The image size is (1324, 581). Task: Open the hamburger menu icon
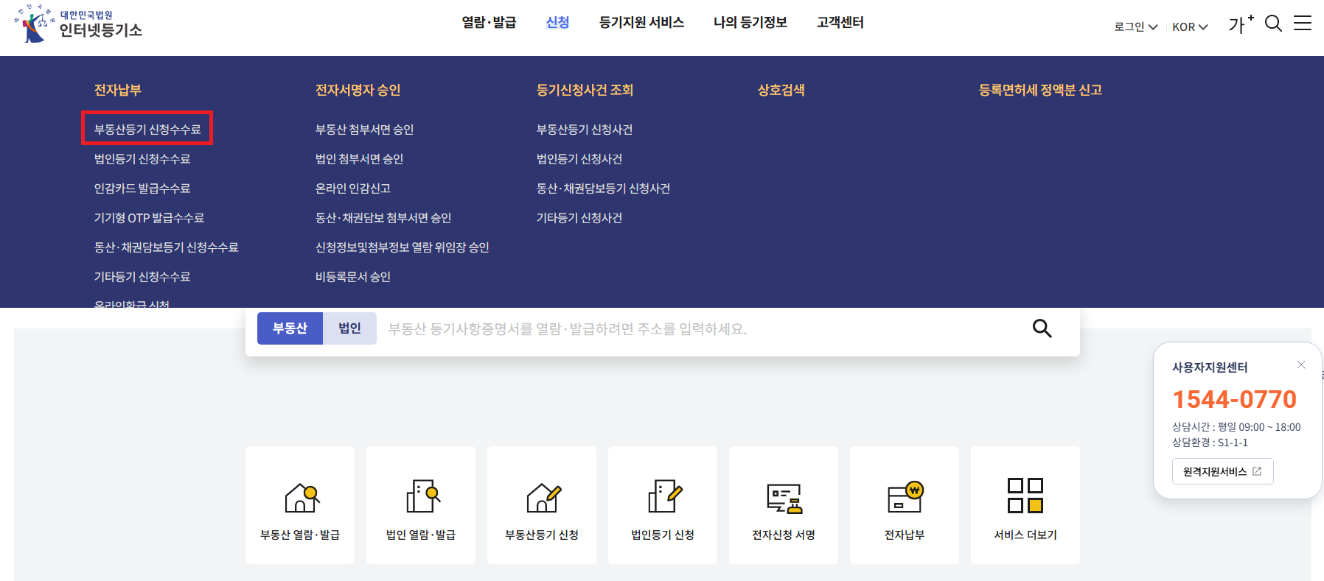click(x=1303, y=24)
